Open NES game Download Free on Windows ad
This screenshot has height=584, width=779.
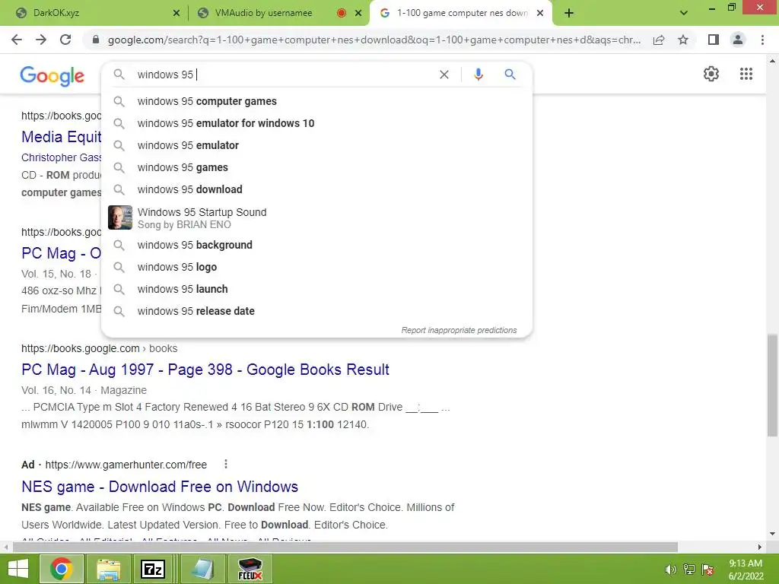pos(160,486)
